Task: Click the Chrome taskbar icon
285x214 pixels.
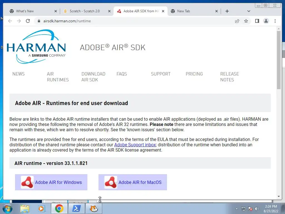Action: click(x=59, y=208)
